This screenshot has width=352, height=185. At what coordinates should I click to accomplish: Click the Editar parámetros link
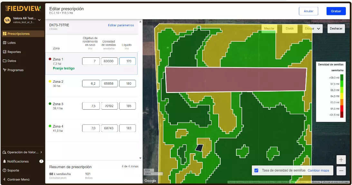(121, 25)
